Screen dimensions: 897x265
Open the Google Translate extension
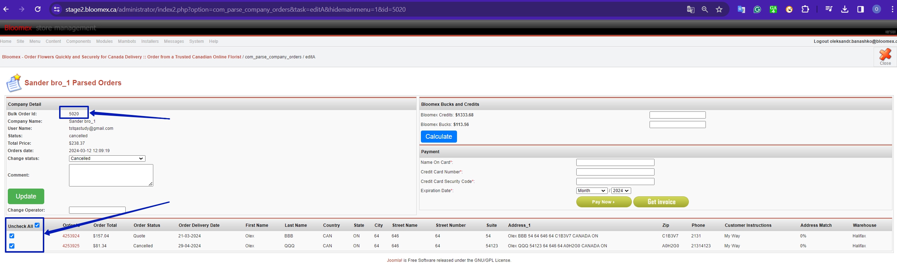point(741,10)
